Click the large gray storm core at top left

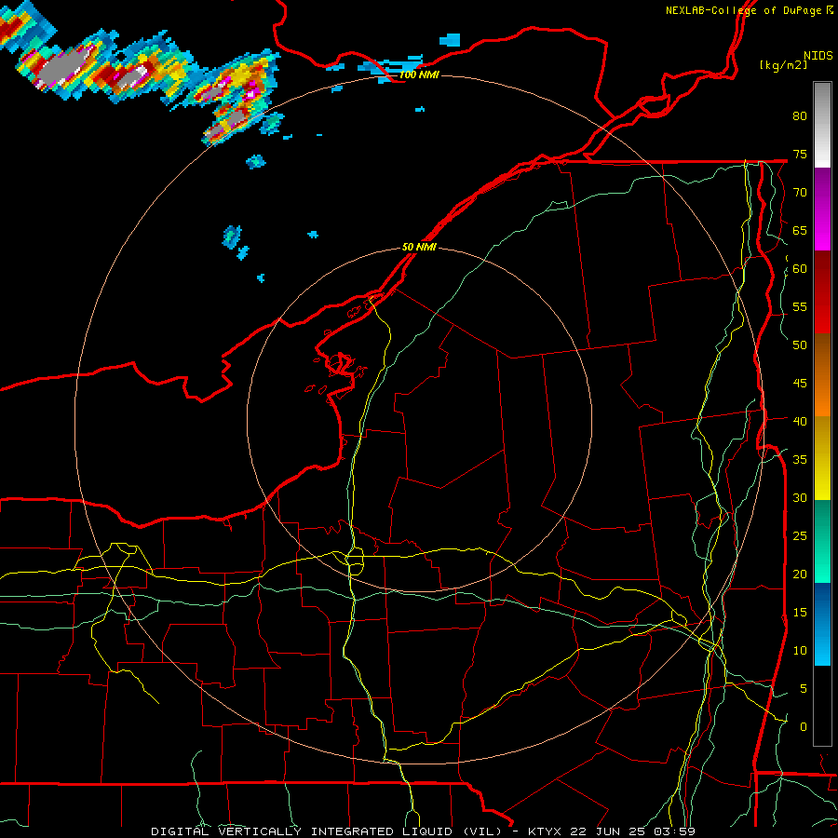tap(62, 67)
